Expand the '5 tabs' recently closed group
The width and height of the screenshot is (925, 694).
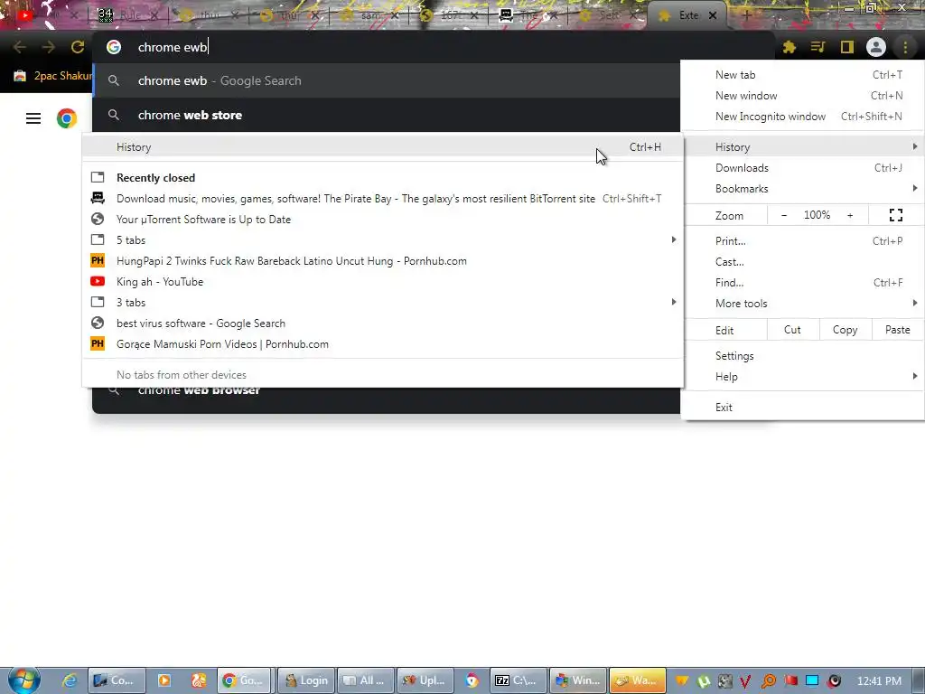[383, 240]
